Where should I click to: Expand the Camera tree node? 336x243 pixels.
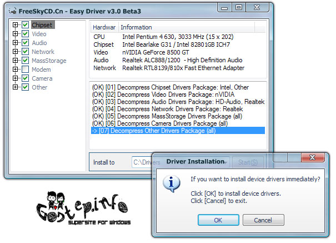(x=15, y=78)
